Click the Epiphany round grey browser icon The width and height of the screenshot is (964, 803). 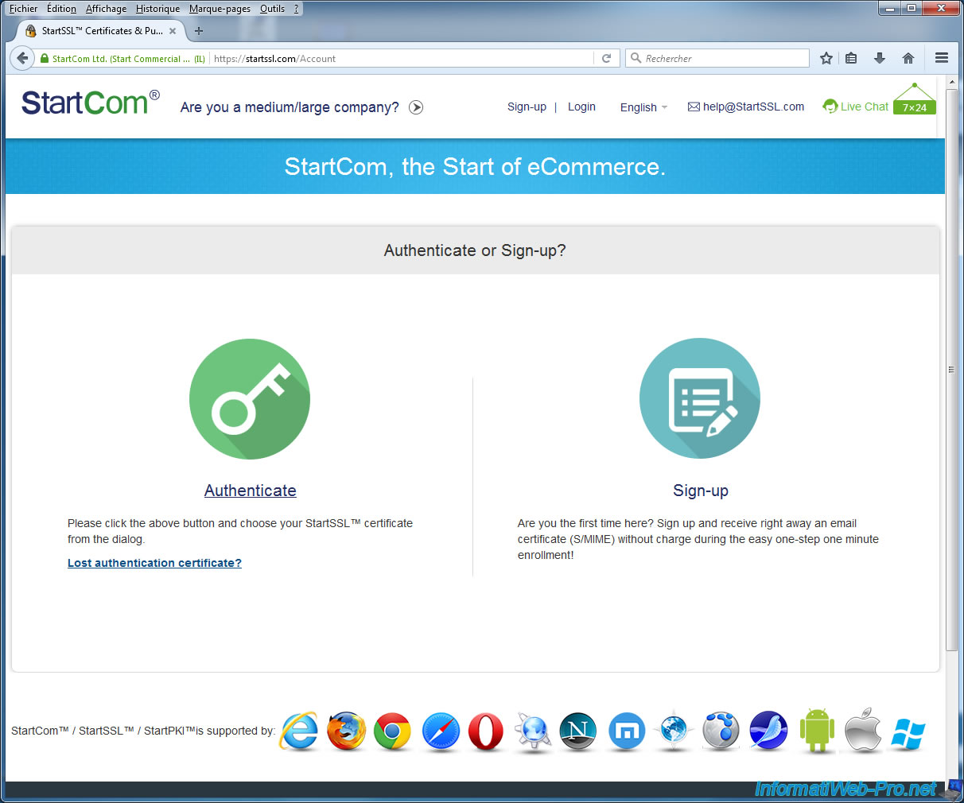(721, 731)
